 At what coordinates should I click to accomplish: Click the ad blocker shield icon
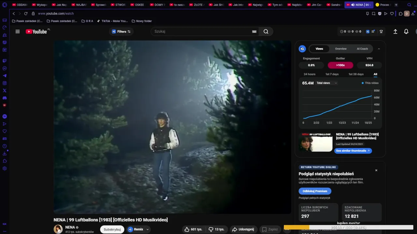click(x=380, y=14)
